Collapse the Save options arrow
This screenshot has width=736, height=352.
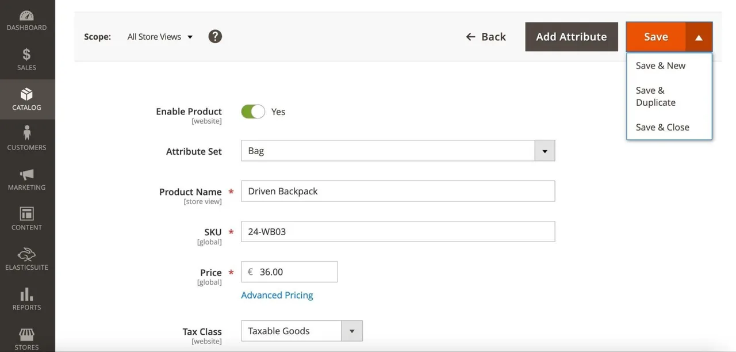pyautogui.click(x=699, y=37)
